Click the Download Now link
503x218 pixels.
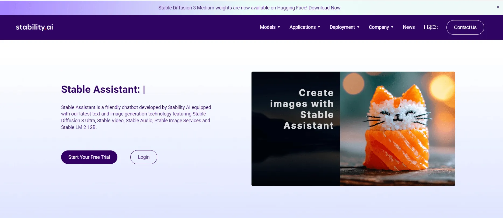coord(324,8)
